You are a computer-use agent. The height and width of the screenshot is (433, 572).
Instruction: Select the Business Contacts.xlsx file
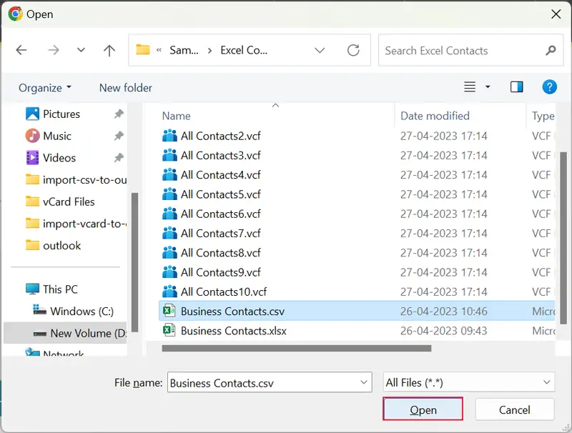233,330
